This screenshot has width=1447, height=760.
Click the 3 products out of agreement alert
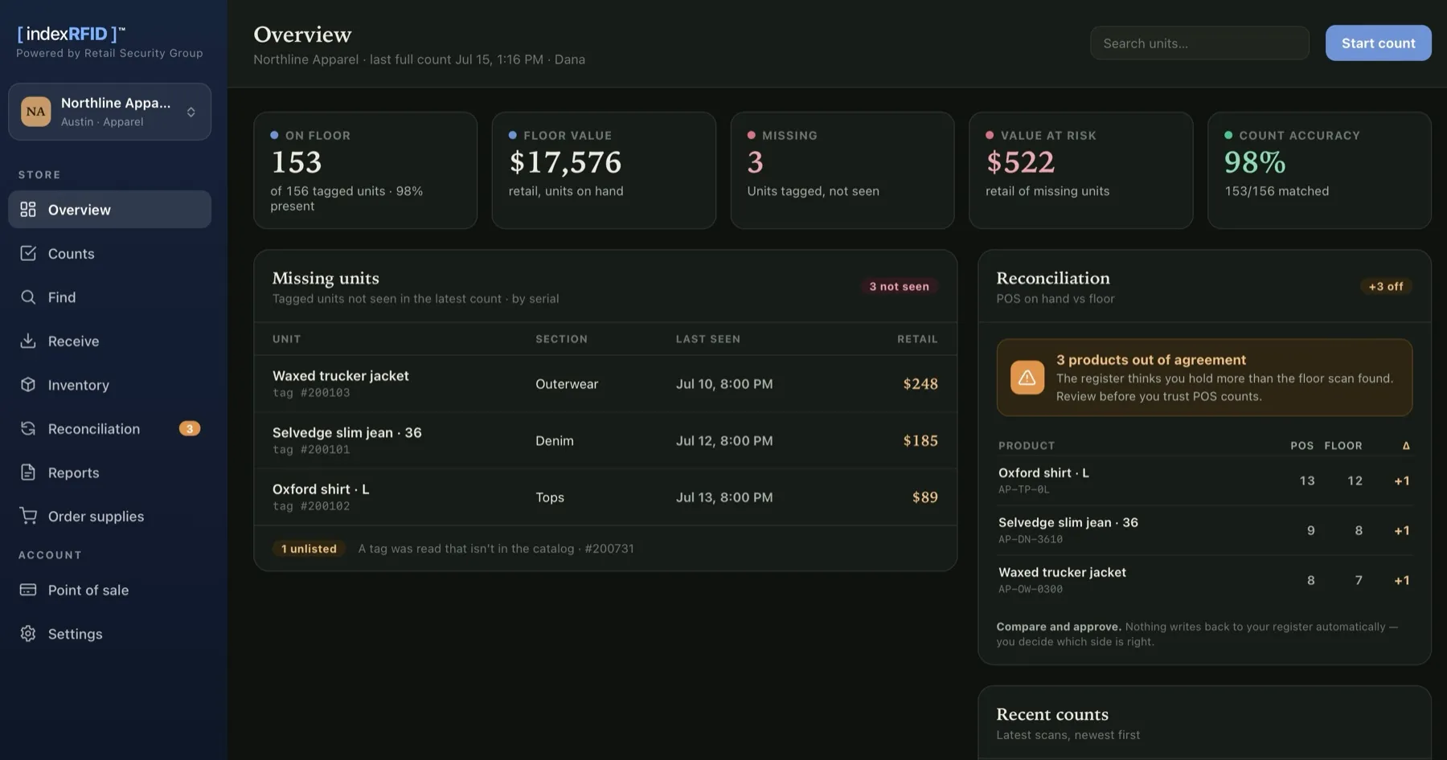pos(1204,378)
